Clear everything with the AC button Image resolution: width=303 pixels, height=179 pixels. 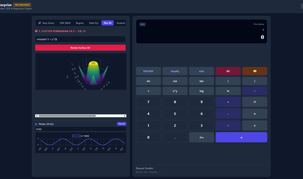[228, 71]
